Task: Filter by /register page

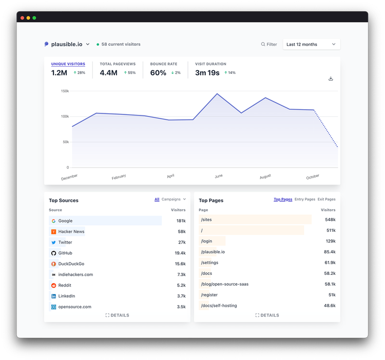Action: coord(209,295)
